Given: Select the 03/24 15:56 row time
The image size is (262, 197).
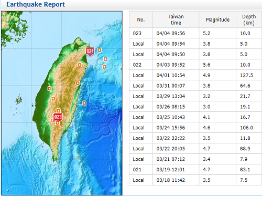Looking at the screenshot, I should [171, 128].
